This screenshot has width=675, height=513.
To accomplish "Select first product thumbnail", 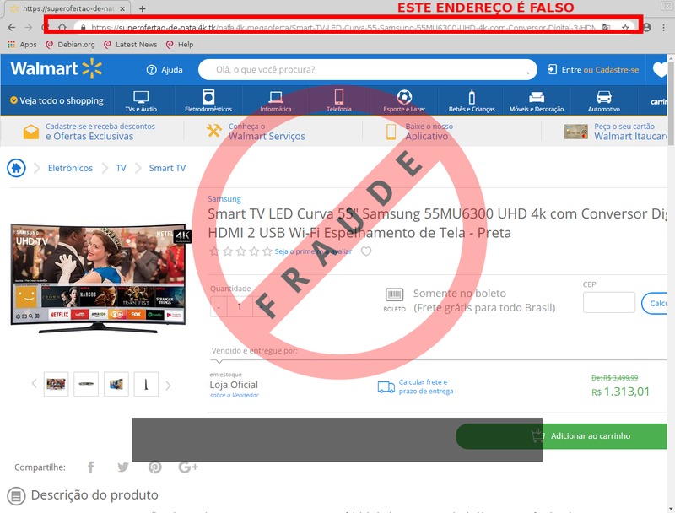I will pyautogui.click(x=56, y=384).
